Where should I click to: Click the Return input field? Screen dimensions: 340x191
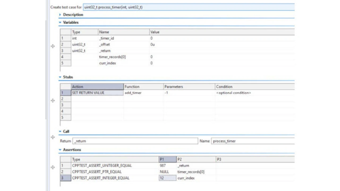pos(135,141)
